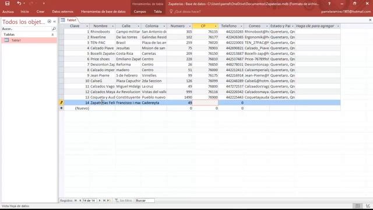Open the navigation pane options circle arrow

tap(49, 22)
